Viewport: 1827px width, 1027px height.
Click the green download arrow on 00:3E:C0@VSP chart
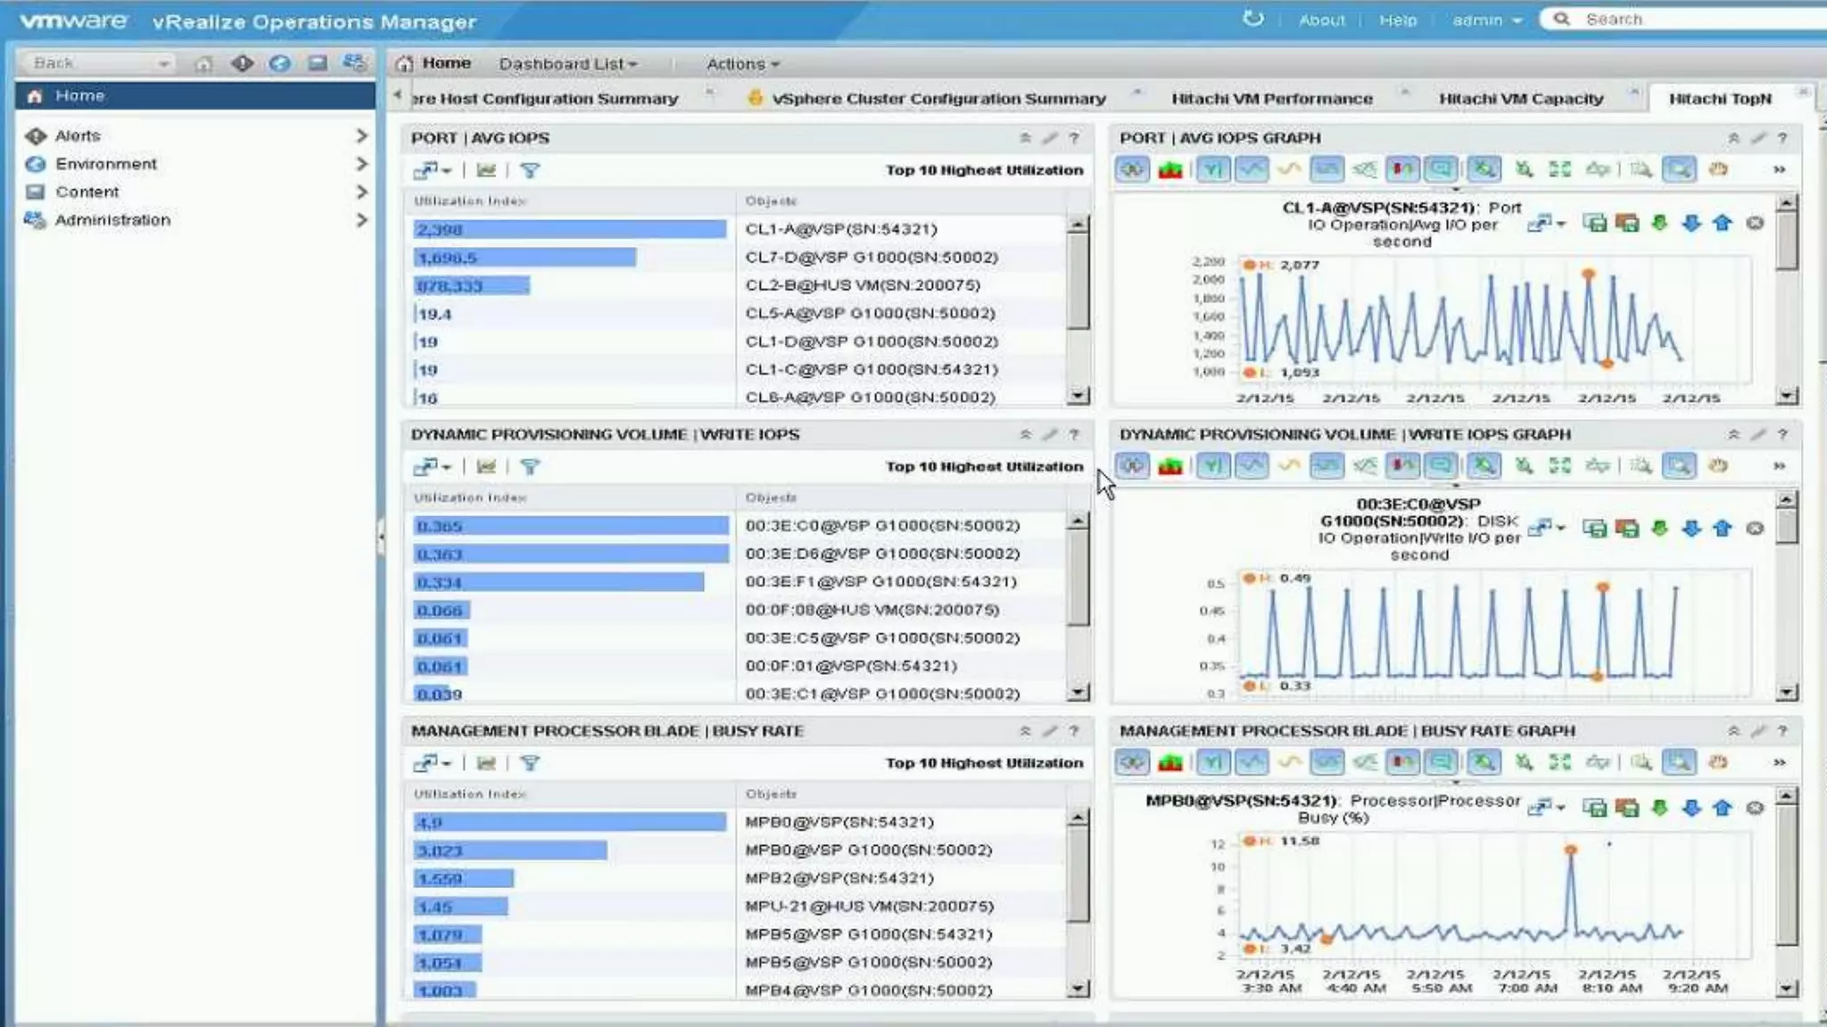pos(1659,529)
